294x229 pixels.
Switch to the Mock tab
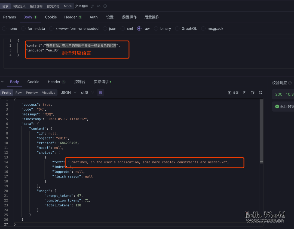[68, 6]
